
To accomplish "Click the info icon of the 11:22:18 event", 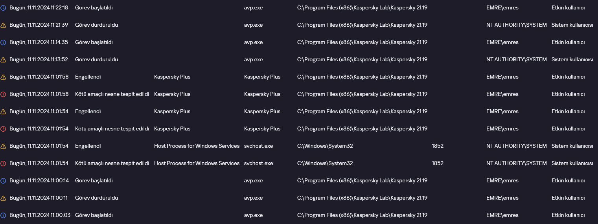I will (x=3, y=8).
